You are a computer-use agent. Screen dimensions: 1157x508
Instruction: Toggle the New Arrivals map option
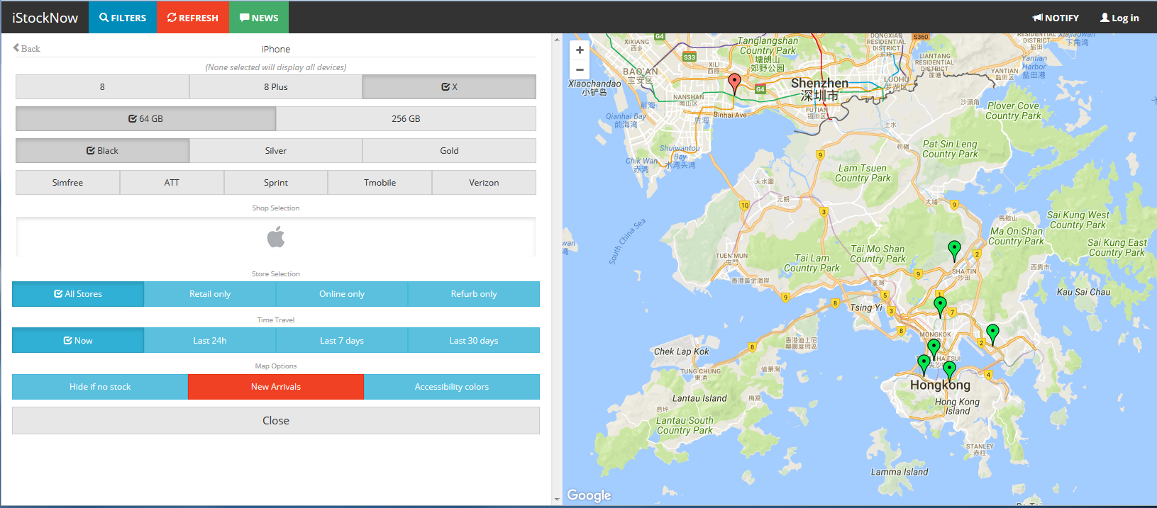click(x=276, y=387)
